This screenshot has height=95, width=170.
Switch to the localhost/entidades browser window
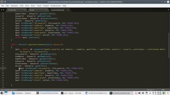coord(97,93)
